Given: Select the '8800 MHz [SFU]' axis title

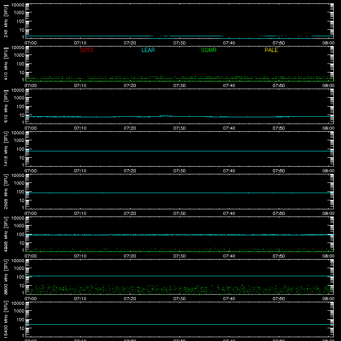Looking at the screenshot, I should point(6,277).
